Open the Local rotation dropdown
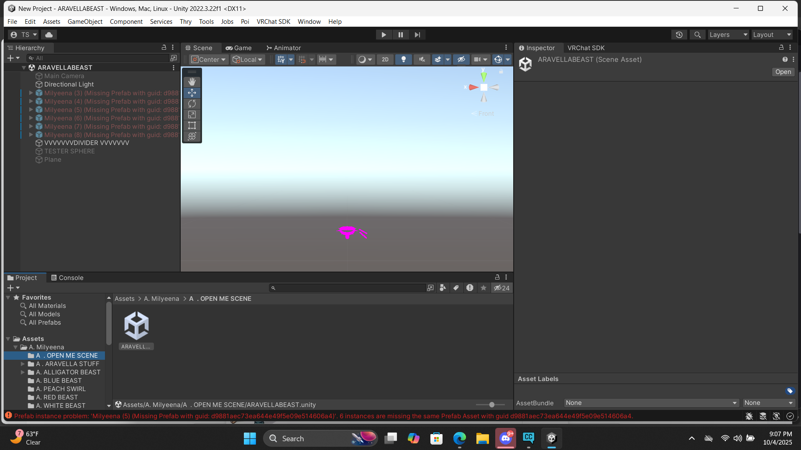The height and width of the screenshot is (450, 801). point(248,59)
